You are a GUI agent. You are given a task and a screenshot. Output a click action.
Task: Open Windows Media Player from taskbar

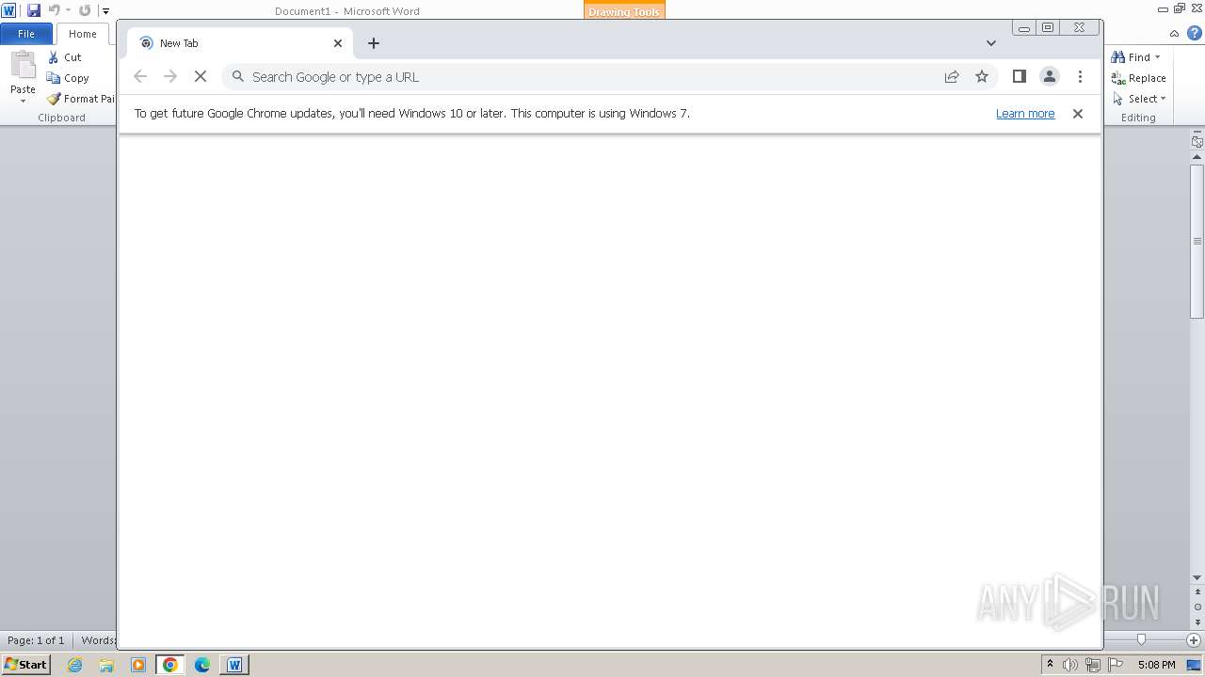(138, 665)
